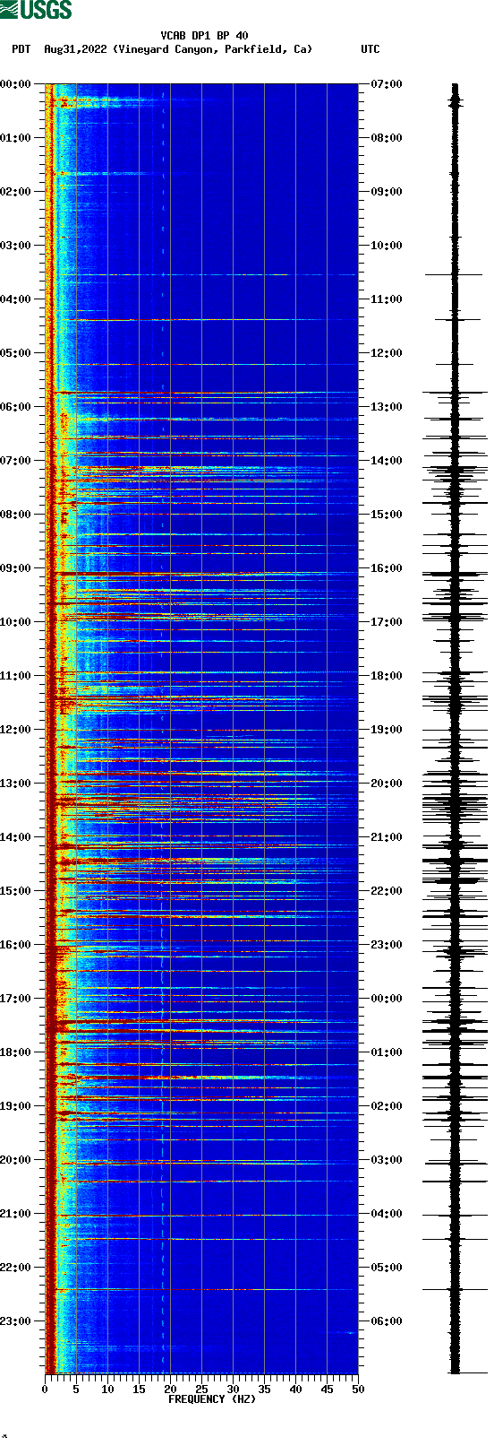The width and height of the screenshot is (494, 1446).
Task: Click the PDT time label '04:00'
Action: click(x=15, y=299)
